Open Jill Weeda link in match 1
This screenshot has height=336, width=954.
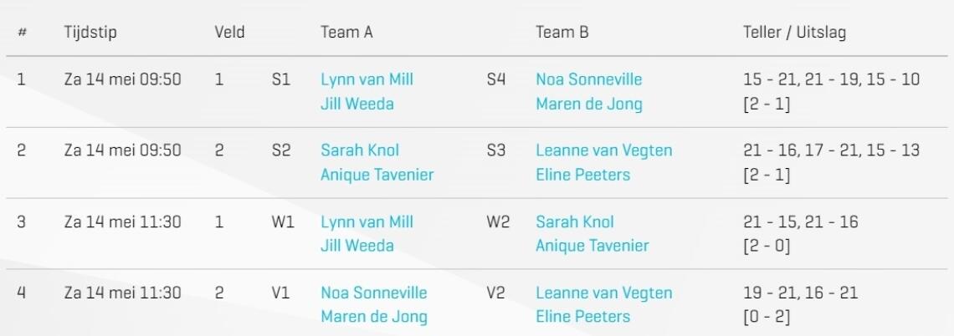pos(357,104)
